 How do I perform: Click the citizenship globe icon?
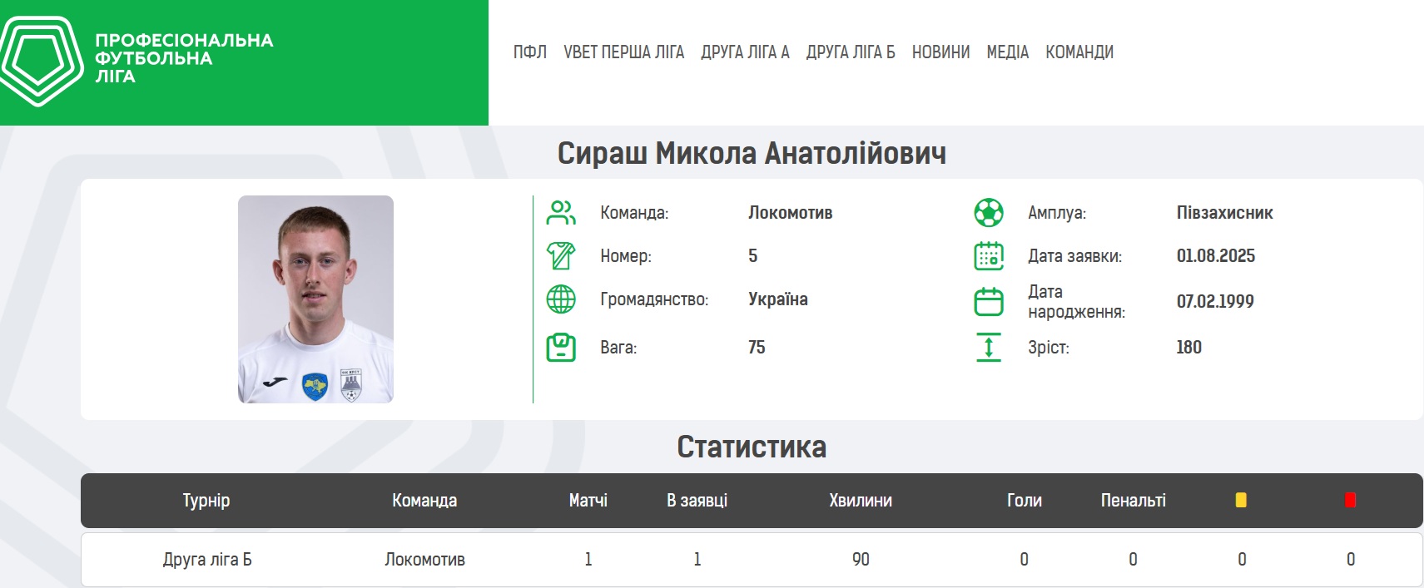[560, 299]
